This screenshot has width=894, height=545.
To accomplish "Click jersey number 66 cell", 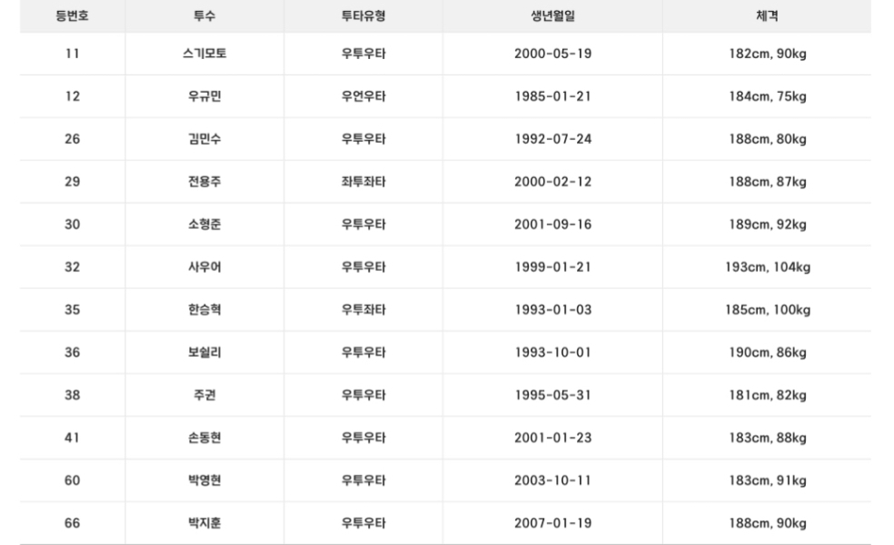I will (x=73, y=523).
